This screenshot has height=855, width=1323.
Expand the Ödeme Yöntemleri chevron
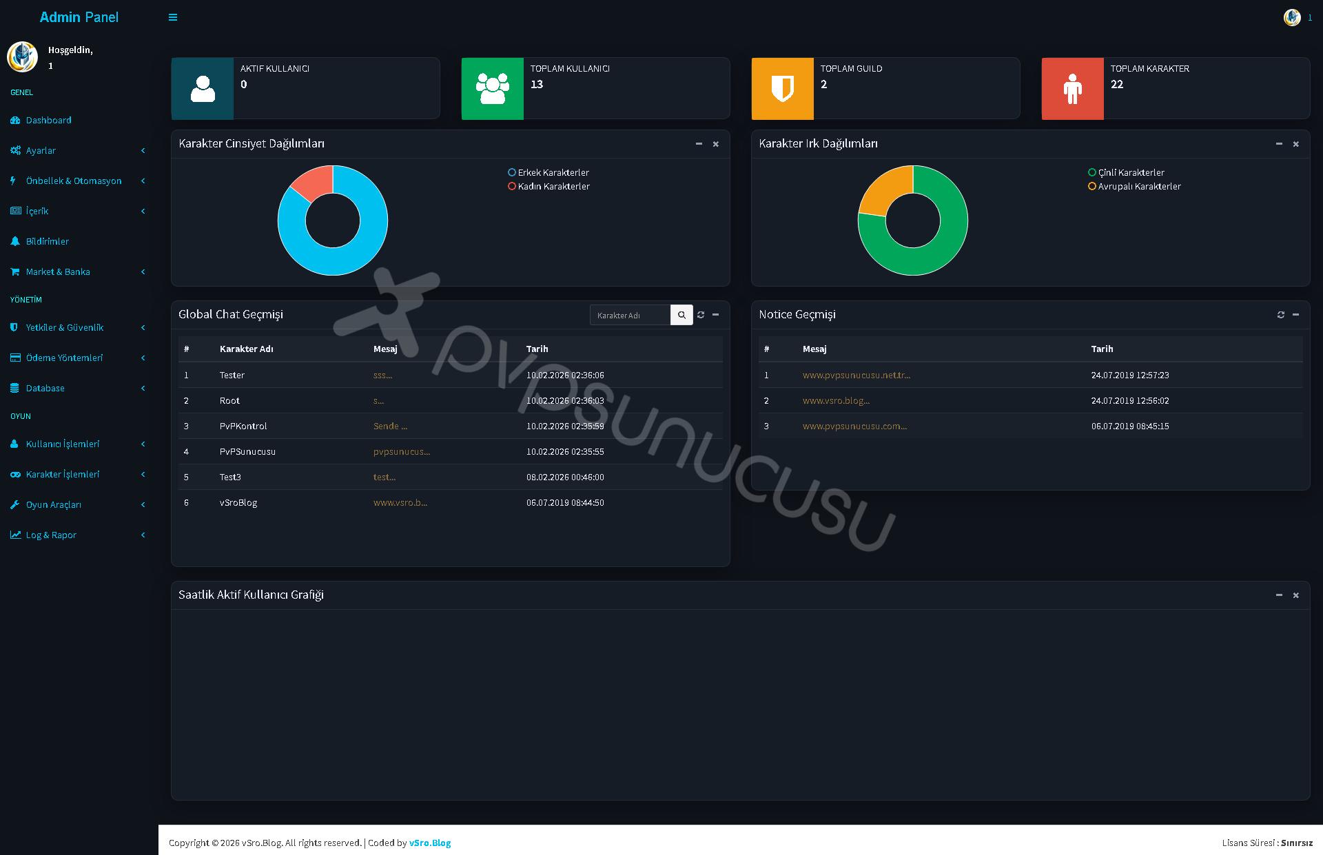143,358
